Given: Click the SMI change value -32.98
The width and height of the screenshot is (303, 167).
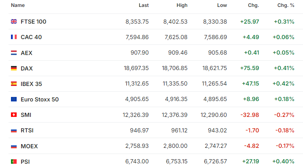Looking at the screenshot, I should [250, 115].
